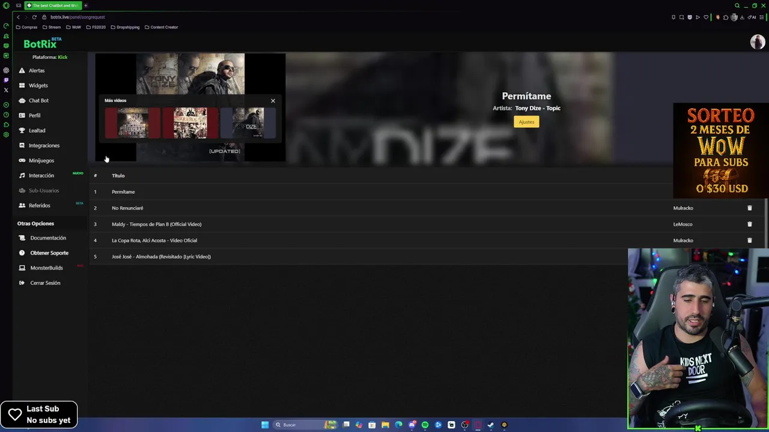Click the Opera GX logo menu
Image resolution: width=769 pixels, height=432 pixels.
click(x=6, y=5)
